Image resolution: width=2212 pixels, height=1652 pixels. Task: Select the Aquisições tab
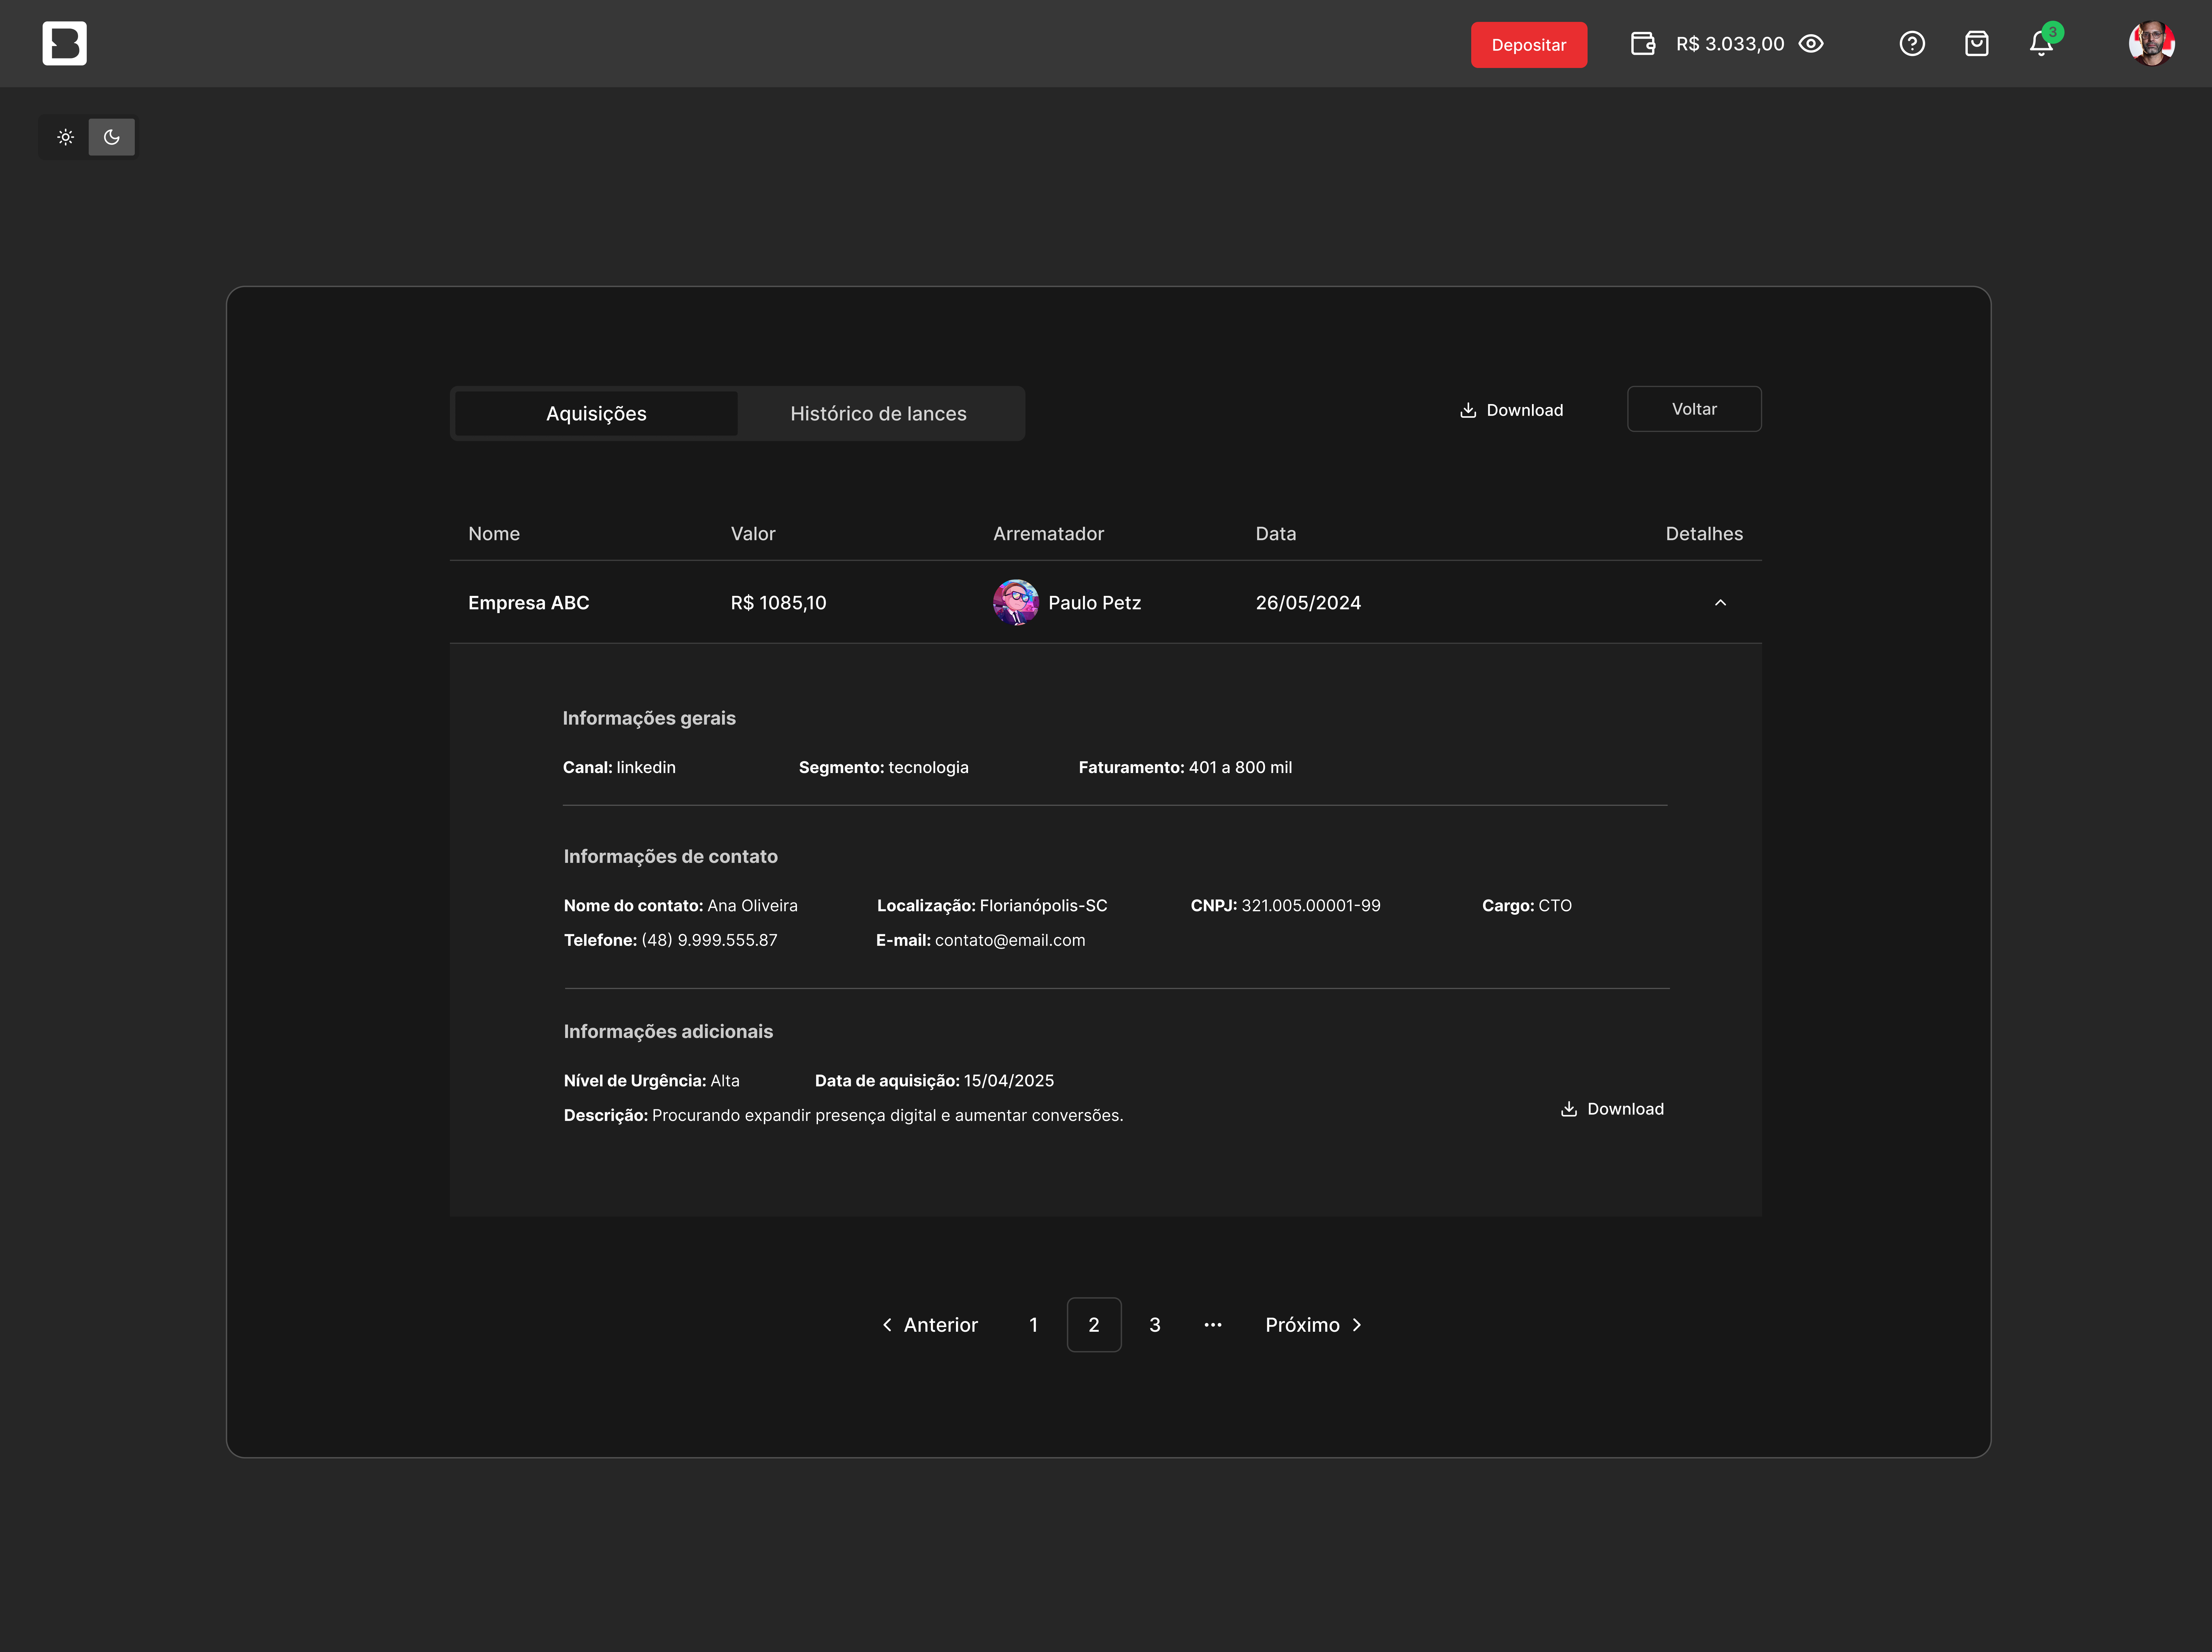(596, 413)
